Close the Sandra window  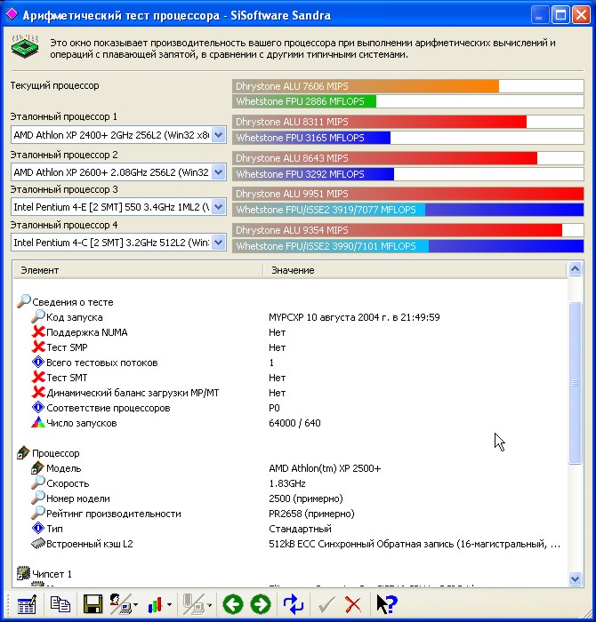pyautogui.click(x=581, y=15)
